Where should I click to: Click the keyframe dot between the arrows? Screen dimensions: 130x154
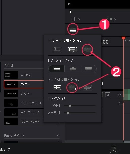click(x=111, y=19)
